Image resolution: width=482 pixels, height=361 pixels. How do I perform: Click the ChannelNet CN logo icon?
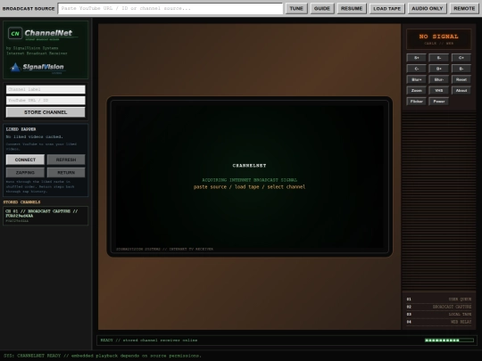[x=15, y=33]
